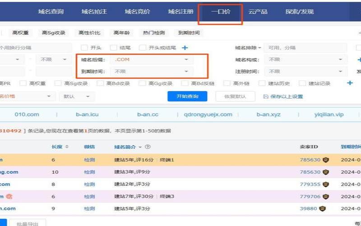Click the 批量导出 button
The width and height of the screenshot is (361, 226).
(28, 223)
